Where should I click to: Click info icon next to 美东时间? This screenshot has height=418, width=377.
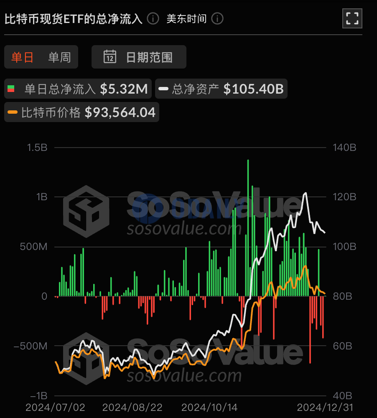point(217,19)
